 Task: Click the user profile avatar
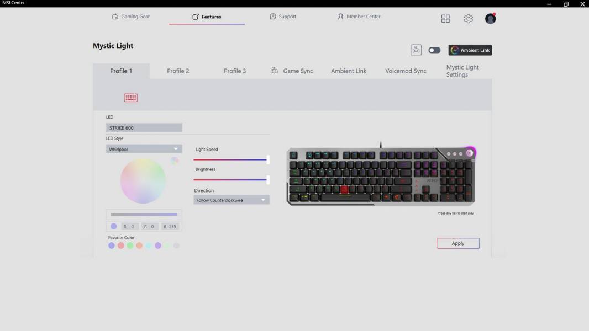click(490, 19)
